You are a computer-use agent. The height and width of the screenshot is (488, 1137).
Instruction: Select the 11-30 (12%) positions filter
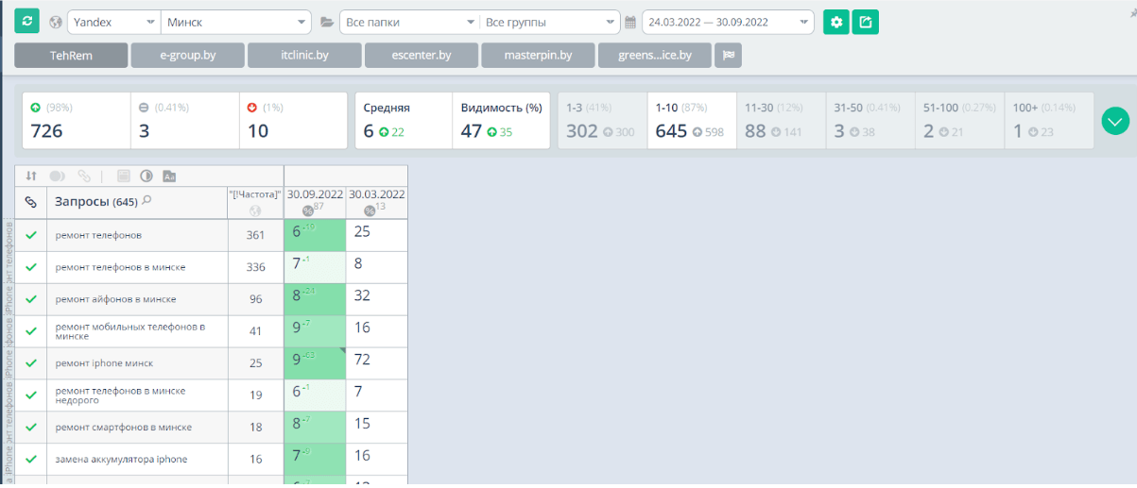click(x=781, y=121)
